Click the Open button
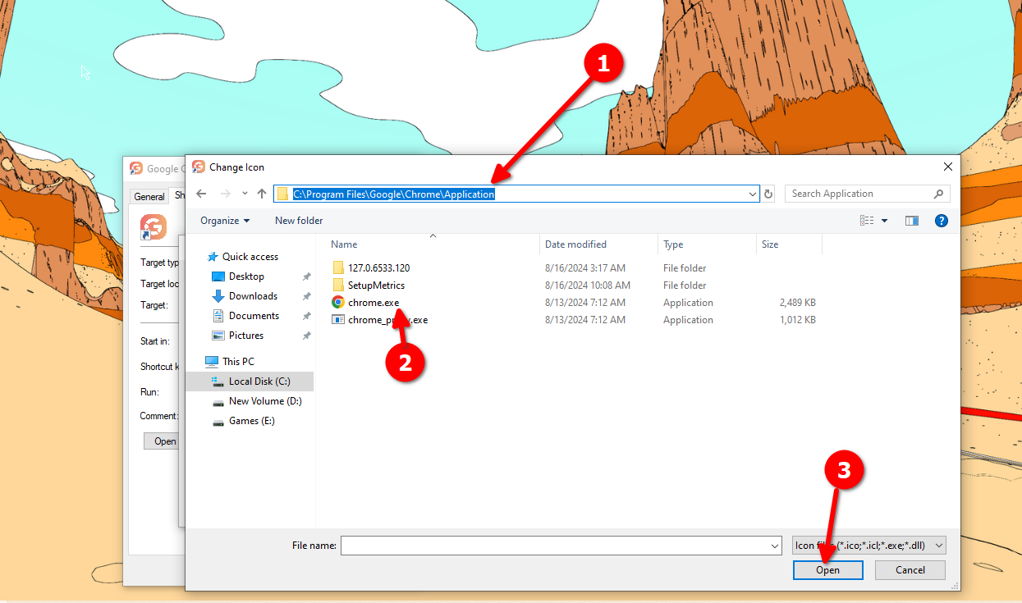The image size is (1022, 603). click(827, 570)
